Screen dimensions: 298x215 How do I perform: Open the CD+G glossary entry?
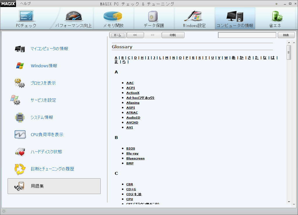pos(131,189)
